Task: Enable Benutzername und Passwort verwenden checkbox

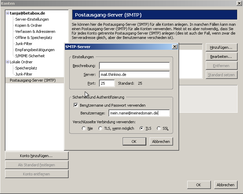Action: [76, 105]
